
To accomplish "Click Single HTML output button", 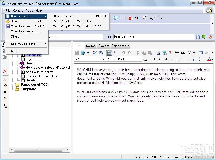I will [153, 18].
